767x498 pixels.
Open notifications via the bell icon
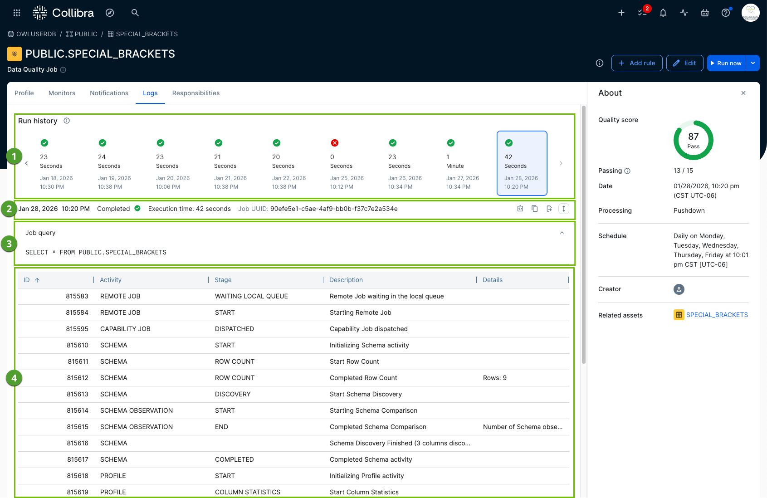tap(663, 13)
